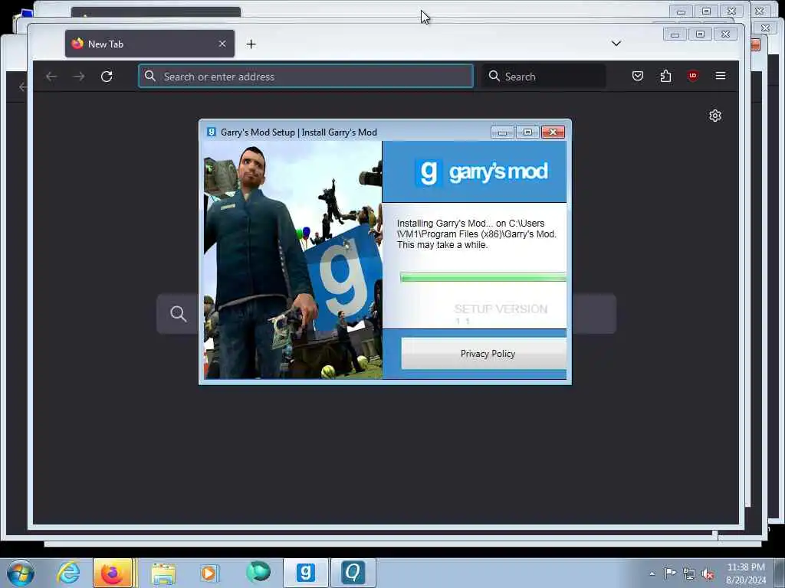Open the Firefox hamburger application menu
Image resolution: width=785 pixels, height=588 pixels.
pos(721,76)
